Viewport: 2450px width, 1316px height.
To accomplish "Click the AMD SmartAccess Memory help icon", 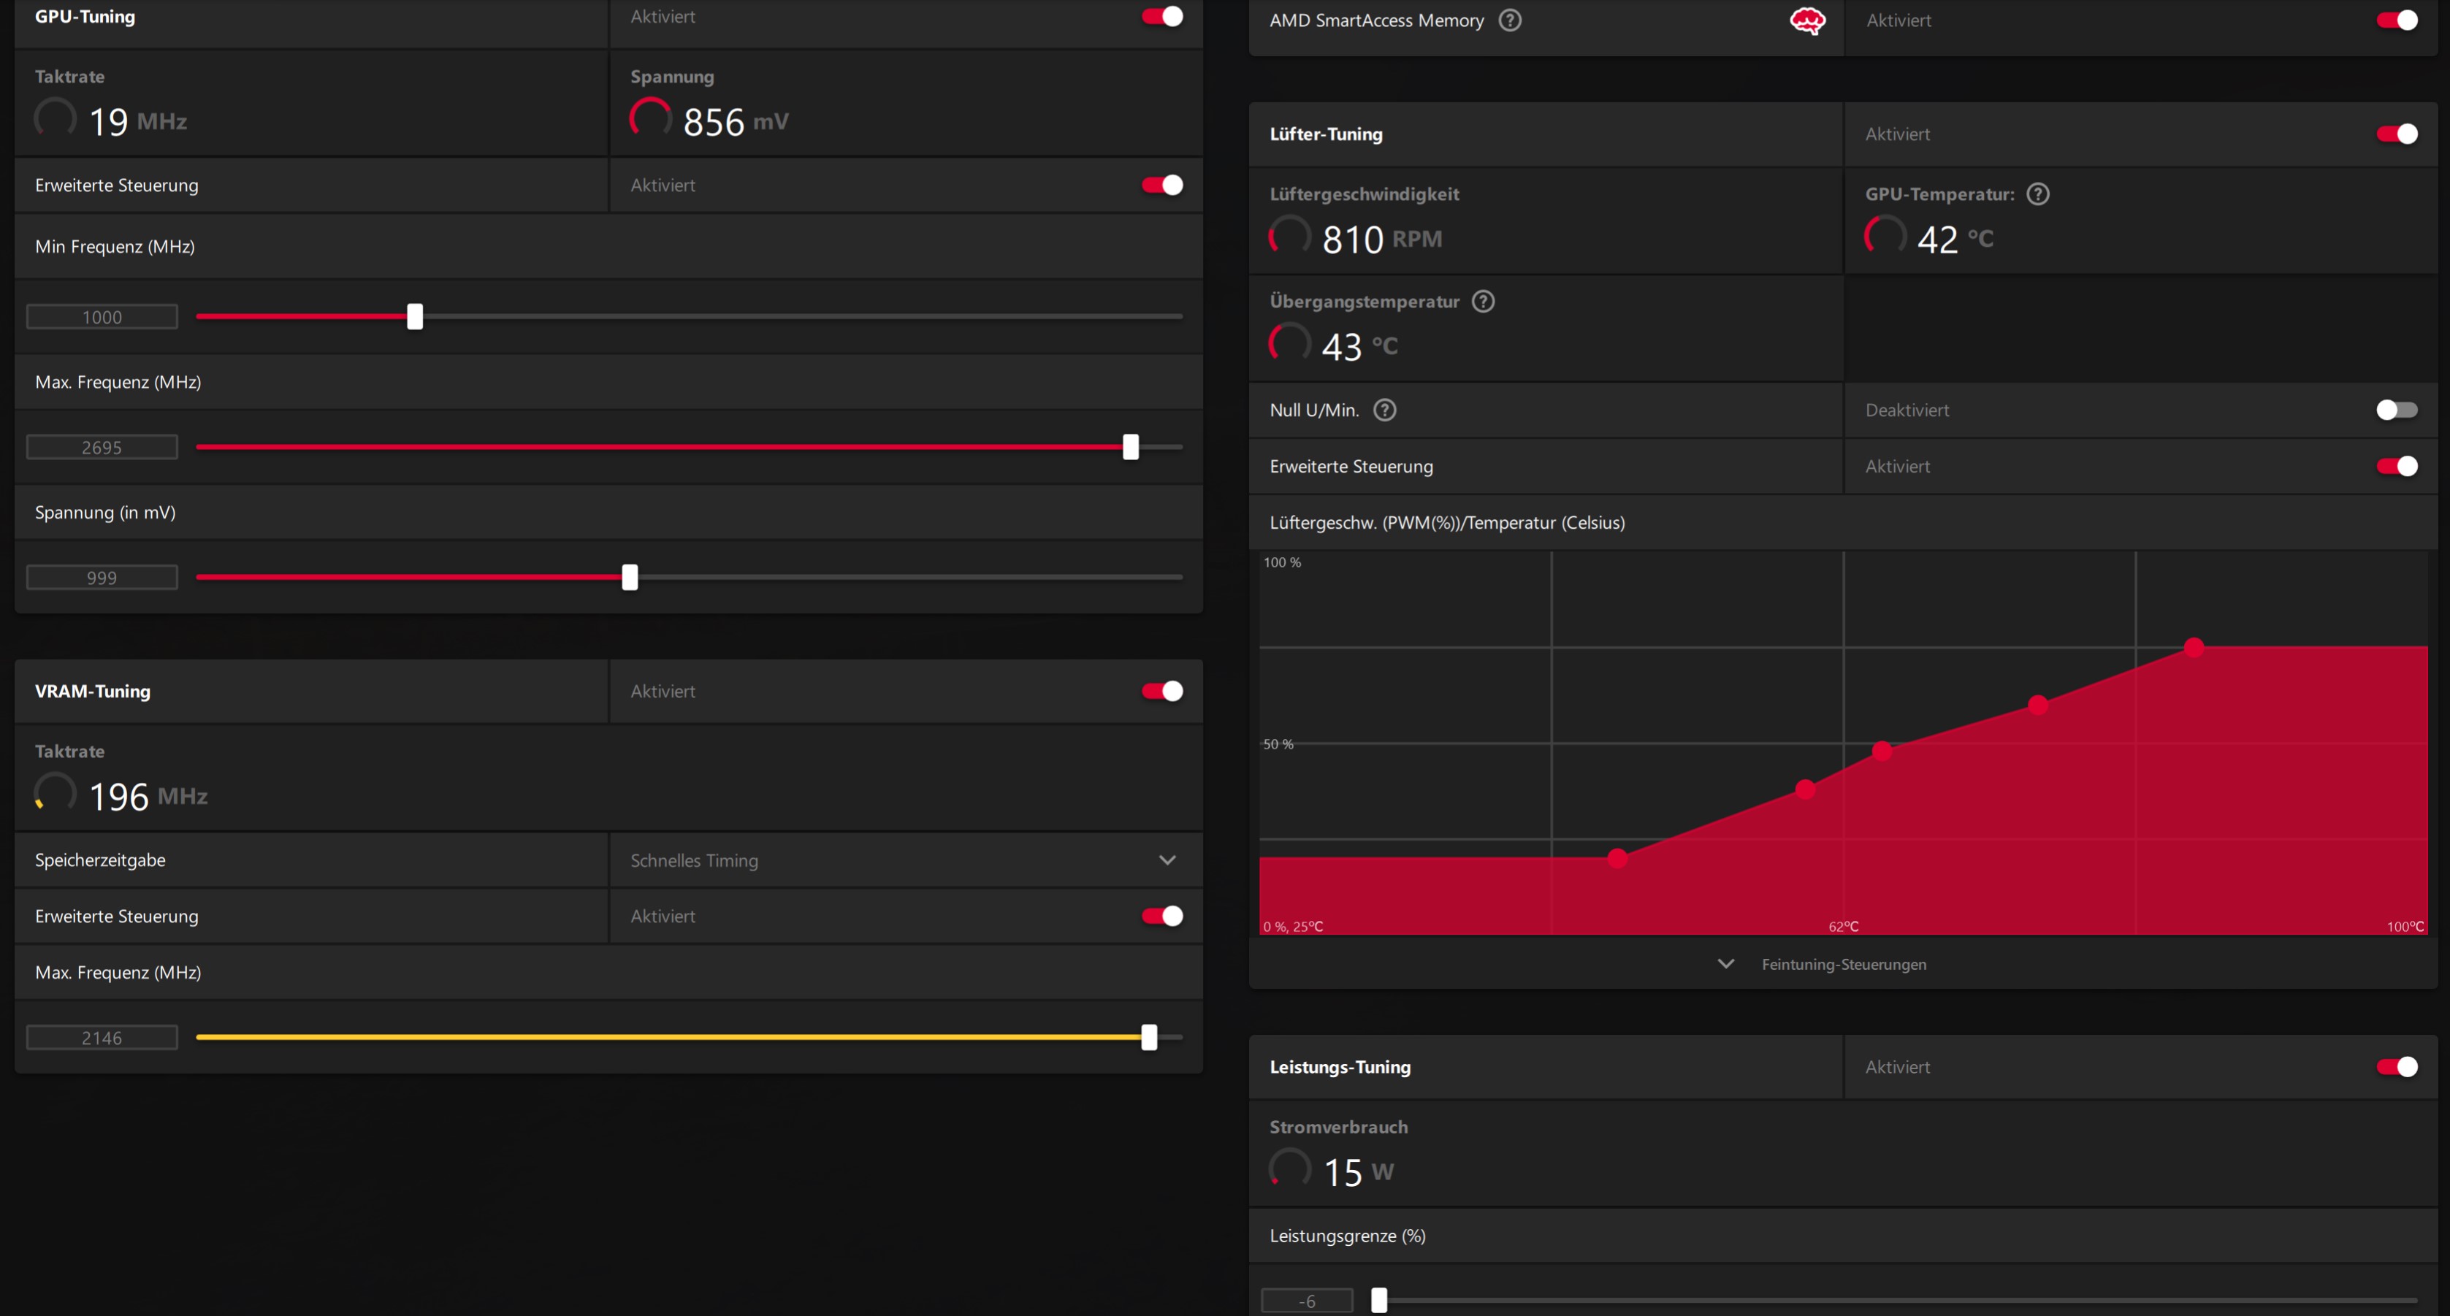I will (1509, 20).
